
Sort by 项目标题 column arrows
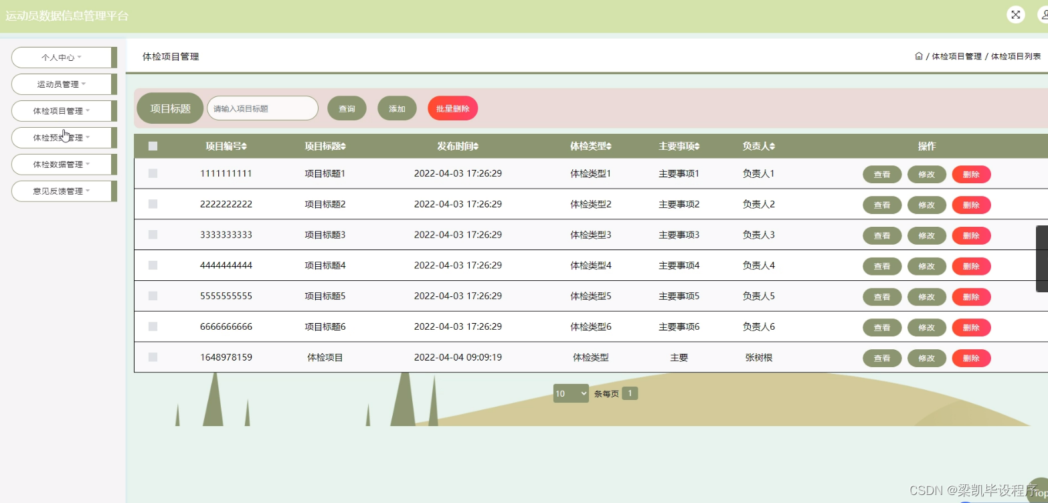(x=343, y=146)
